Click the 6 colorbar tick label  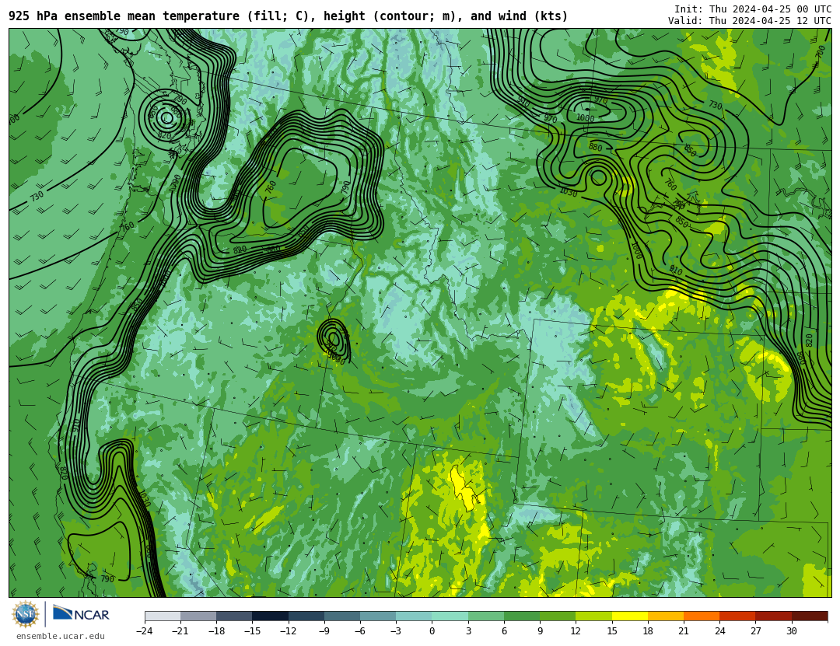[x=504, y=631]
